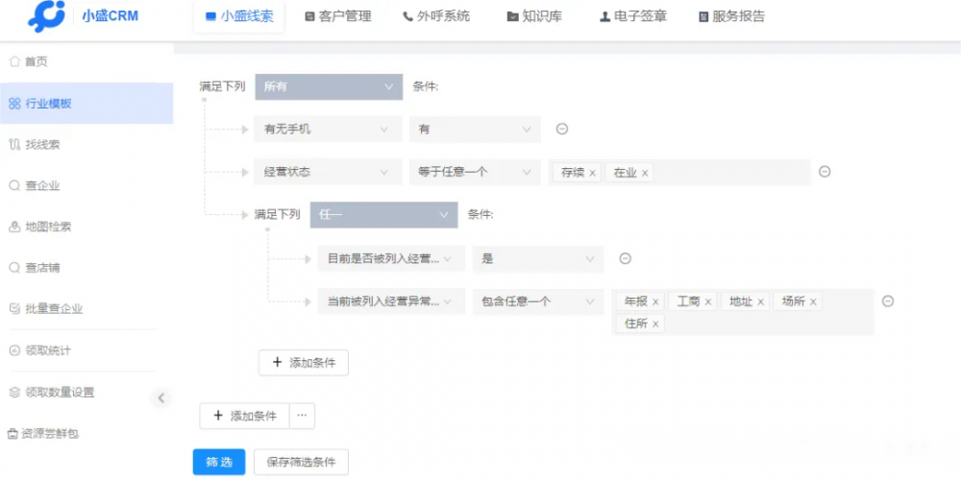Remove the 在业 tag
Screen dimensions: 961x480
(x=645, y=173)
